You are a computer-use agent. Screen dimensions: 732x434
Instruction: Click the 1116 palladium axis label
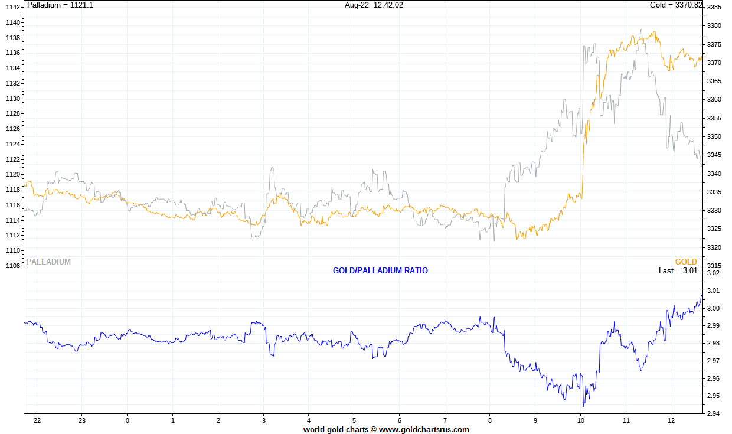(x=13, y=205)
